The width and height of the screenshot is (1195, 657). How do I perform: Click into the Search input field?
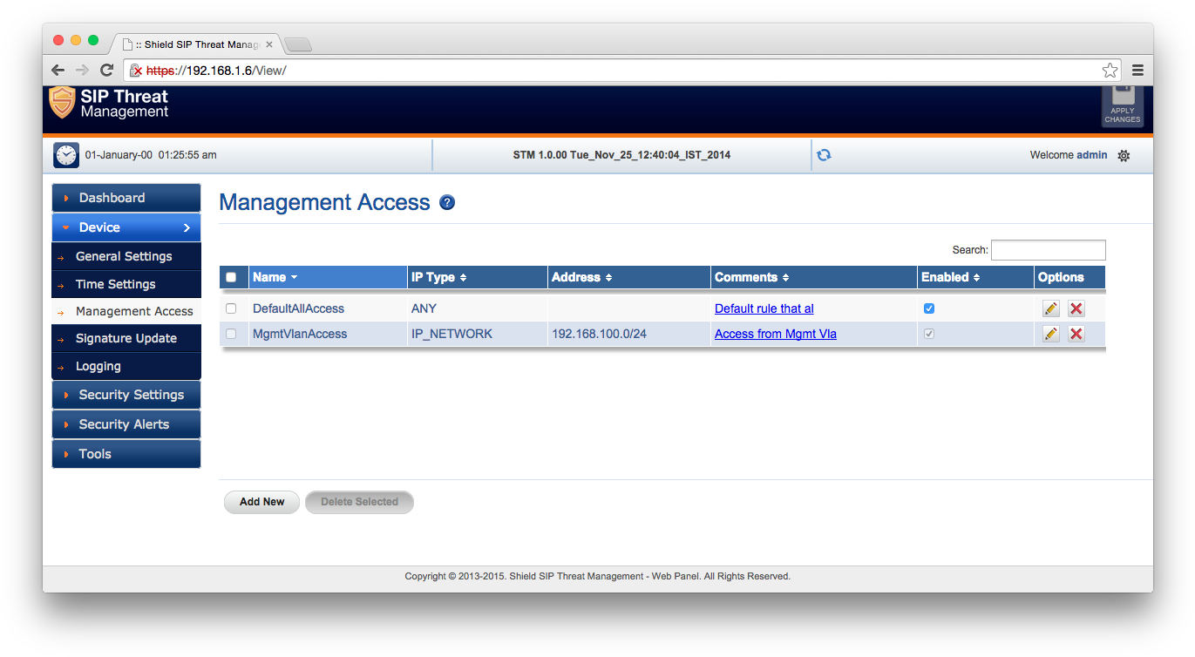coord(1048,250)
